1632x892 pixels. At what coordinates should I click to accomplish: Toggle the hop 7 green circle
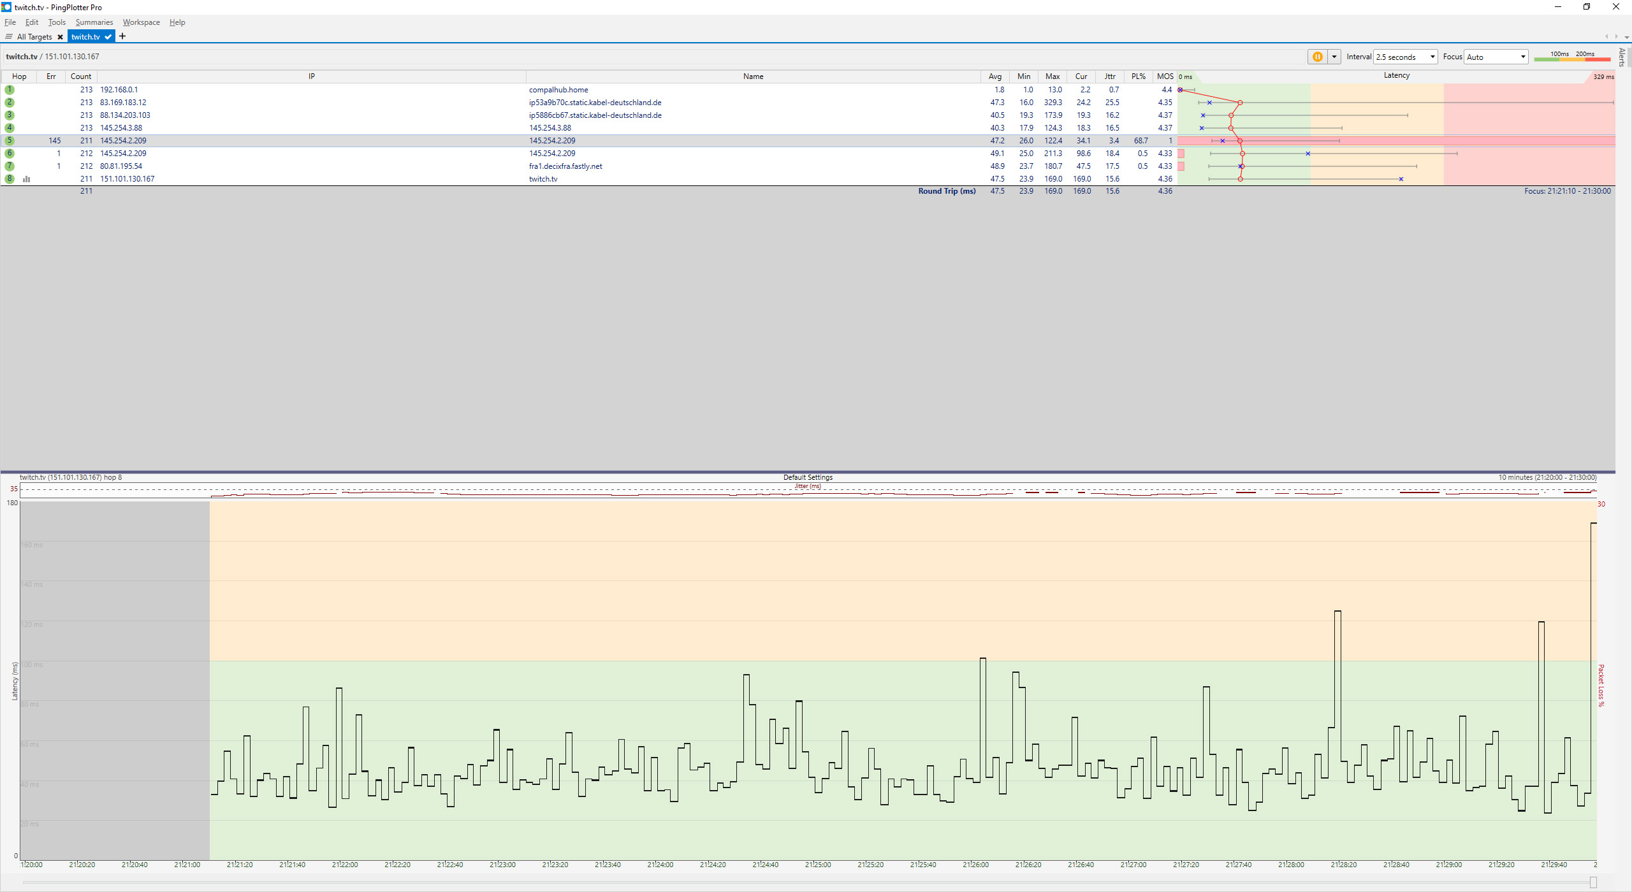pos(10,166)
